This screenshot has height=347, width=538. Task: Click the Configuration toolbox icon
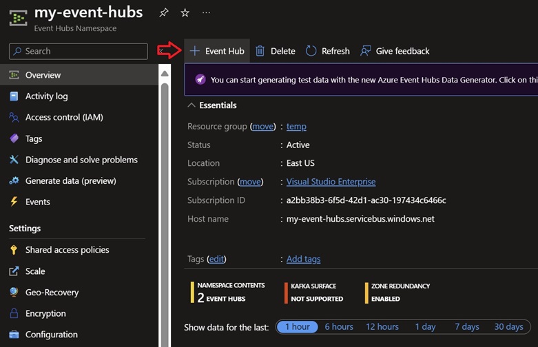point(14,335)
